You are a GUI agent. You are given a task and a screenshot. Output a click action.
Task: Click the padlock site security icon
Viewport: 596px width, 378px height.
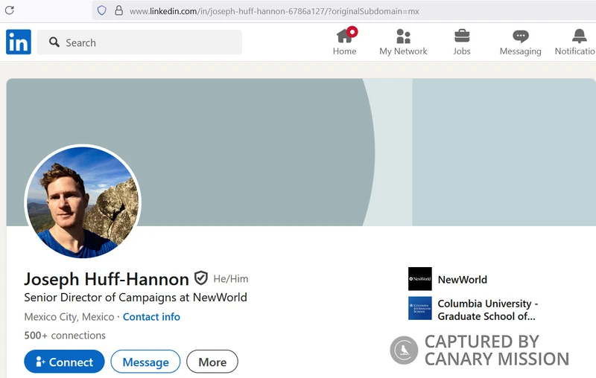[x=118, y=10]
